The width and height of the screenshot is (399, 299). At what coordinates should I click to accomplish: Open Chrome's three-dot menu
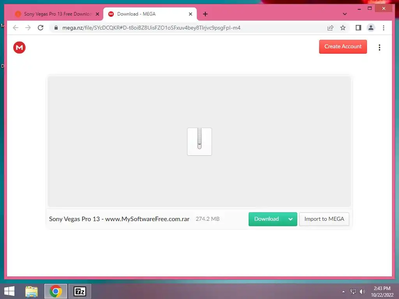[383, 28]
